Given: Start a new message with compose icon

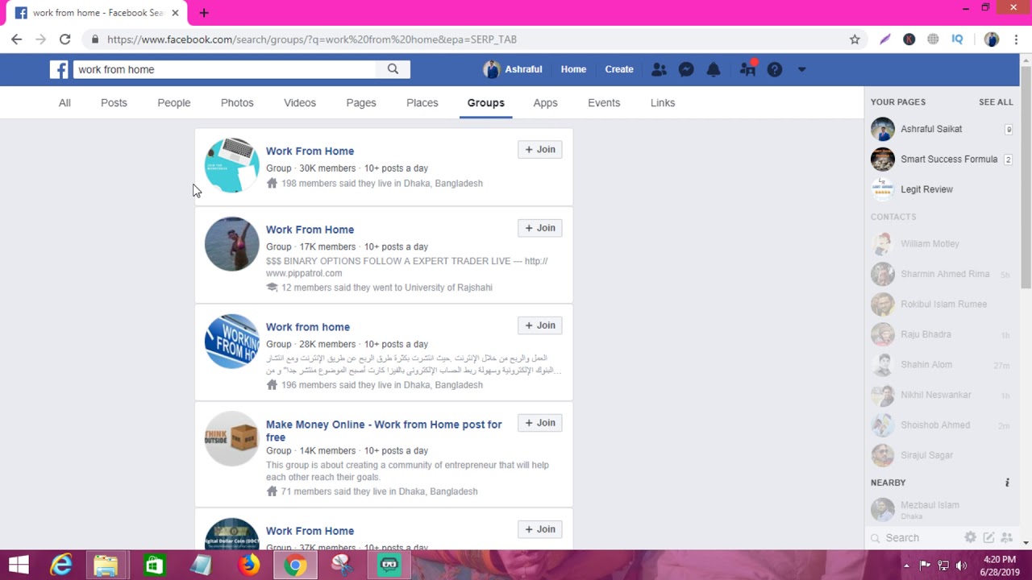Looking at the screenshot, I should (x=988, y=537).
